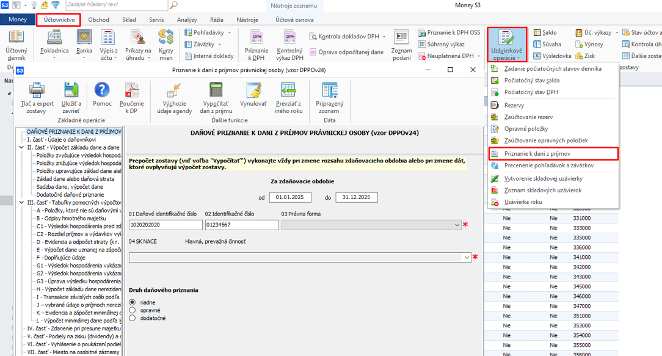The image size is (662, 356).
Task: Click the Vypočítať daň z príjmu calculator icon
Action: click(x=216, y=90)
